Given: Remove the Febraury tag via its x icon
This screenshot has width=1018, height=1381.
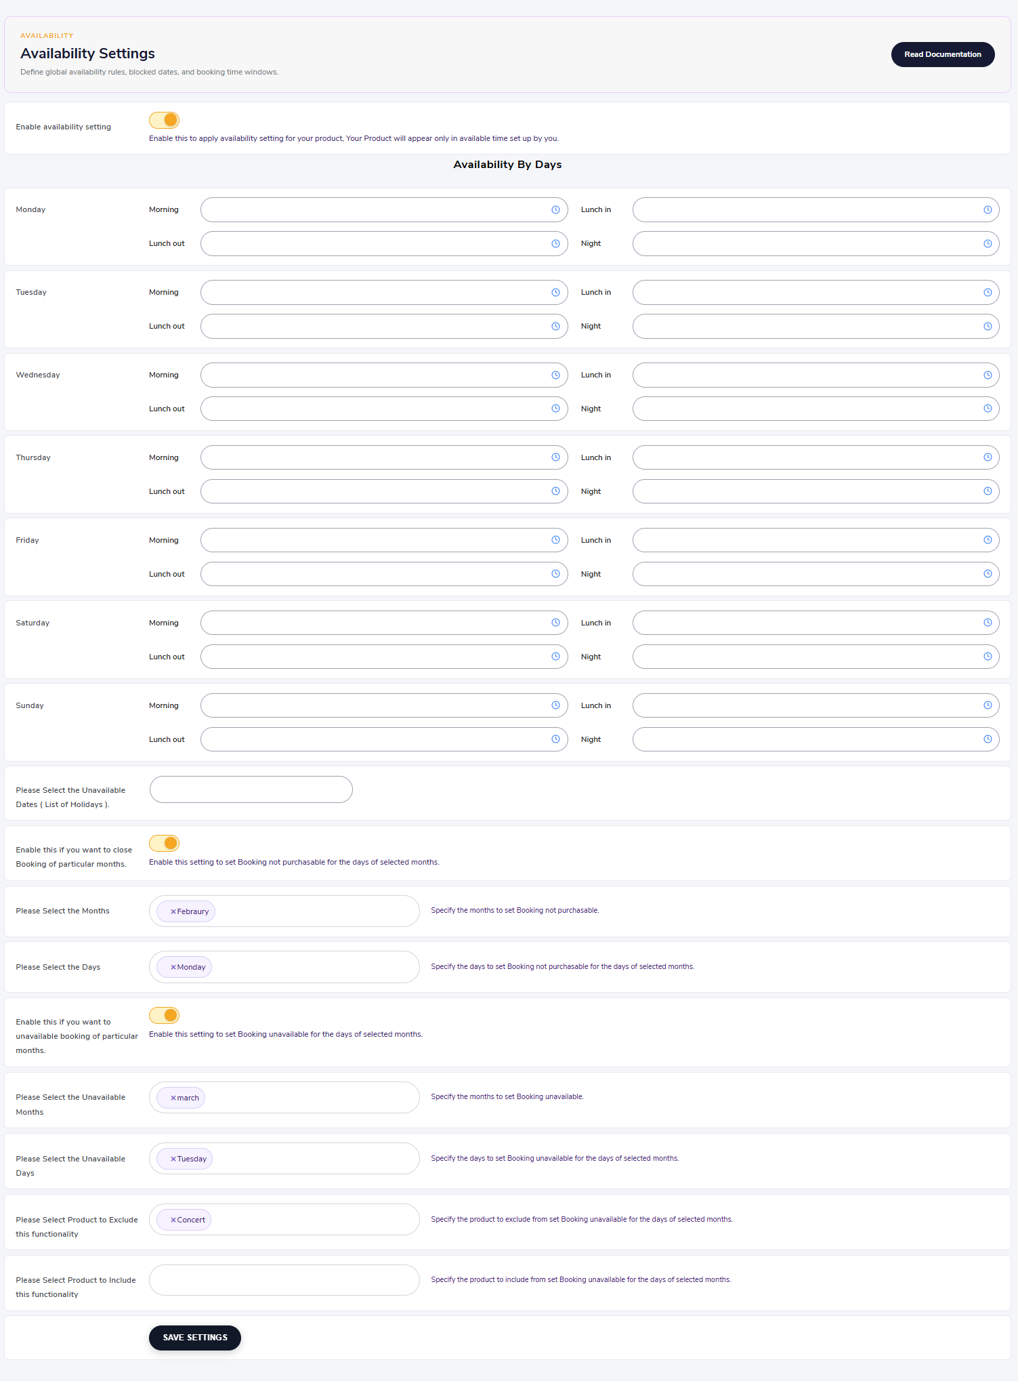Looking at the screenshot, I should tap(173, 912).
